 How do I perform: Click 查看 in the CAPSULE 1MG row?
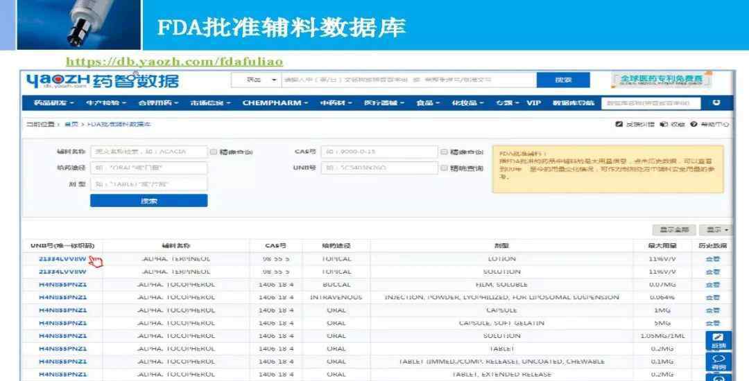712,310
